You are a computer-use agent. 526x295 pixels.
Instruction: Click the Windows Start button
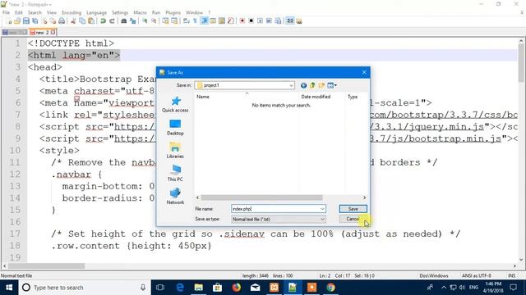click(x=9, y=288)
